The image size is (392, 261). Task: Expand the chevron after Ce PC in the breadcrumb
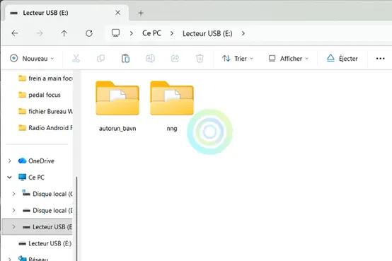tap(172, 33)
